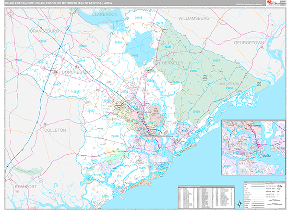Click the GEORGETOWN county label
Image resolution: width=288 pixels, height=210 pixels.
(249, 43)
